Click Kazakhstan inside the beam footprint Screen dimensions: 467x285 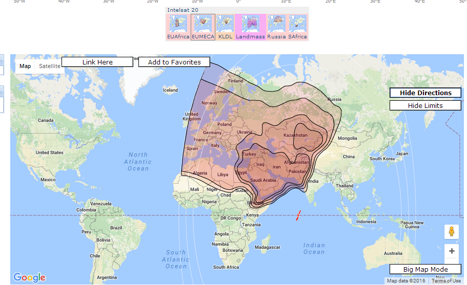tap(295, 135)
